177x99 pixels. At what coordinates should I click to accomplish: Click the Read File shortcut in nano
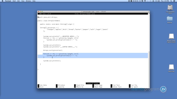click(x=79, y=85)
